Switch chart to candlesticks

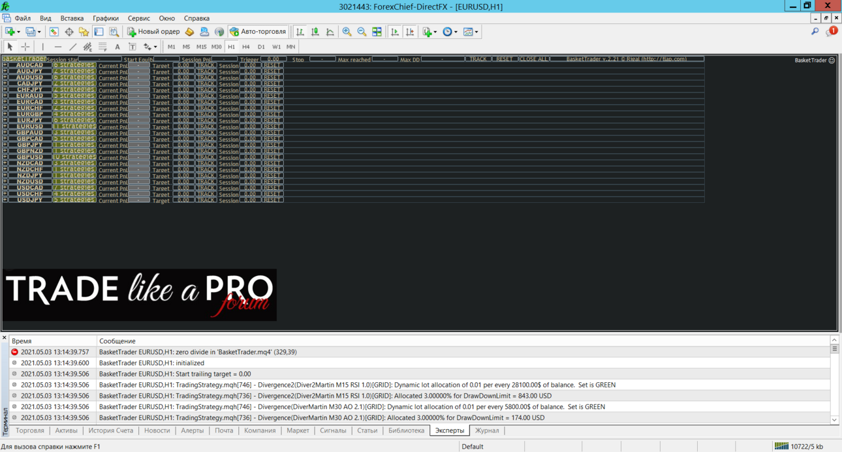pos(315,31)
